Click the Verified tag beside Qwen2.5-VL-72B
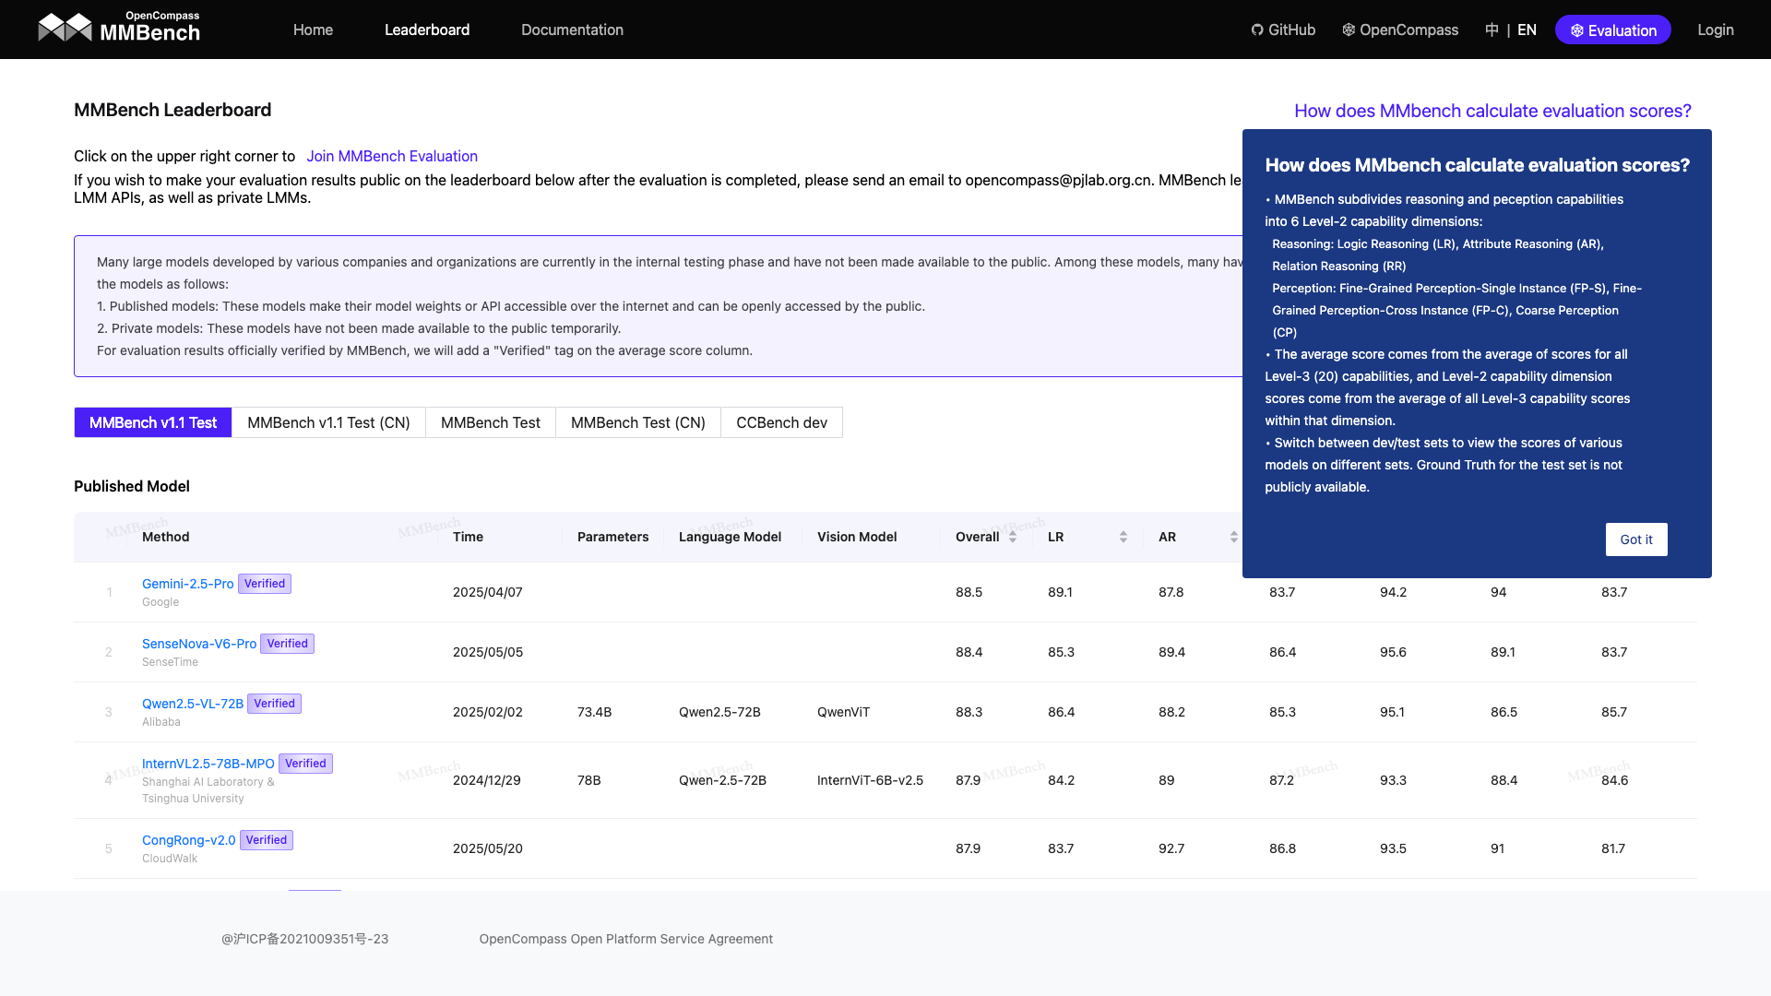Image resolution: width=1771 pixels, height=996 pixels. click(275, 704)
